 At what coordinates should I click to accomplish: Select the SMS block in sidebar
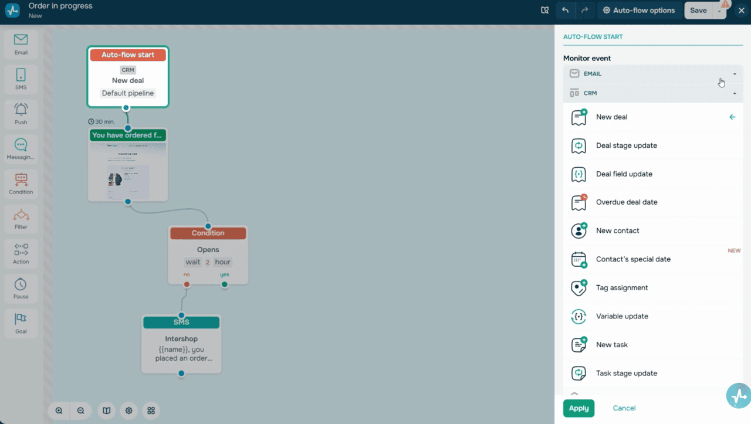point(21,79)
